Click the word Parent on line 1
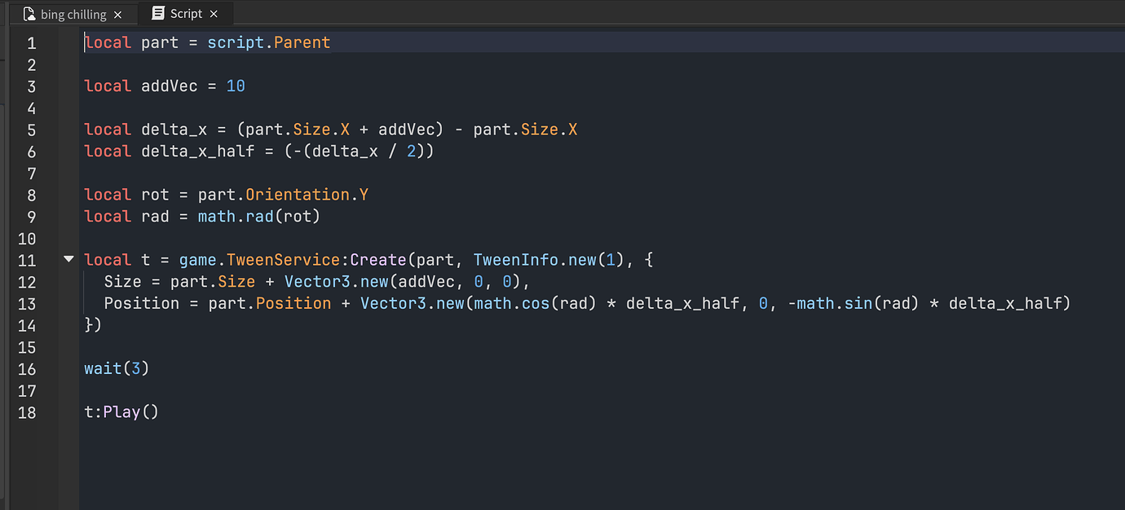The image size is (1125, 510). coord(302,43)
